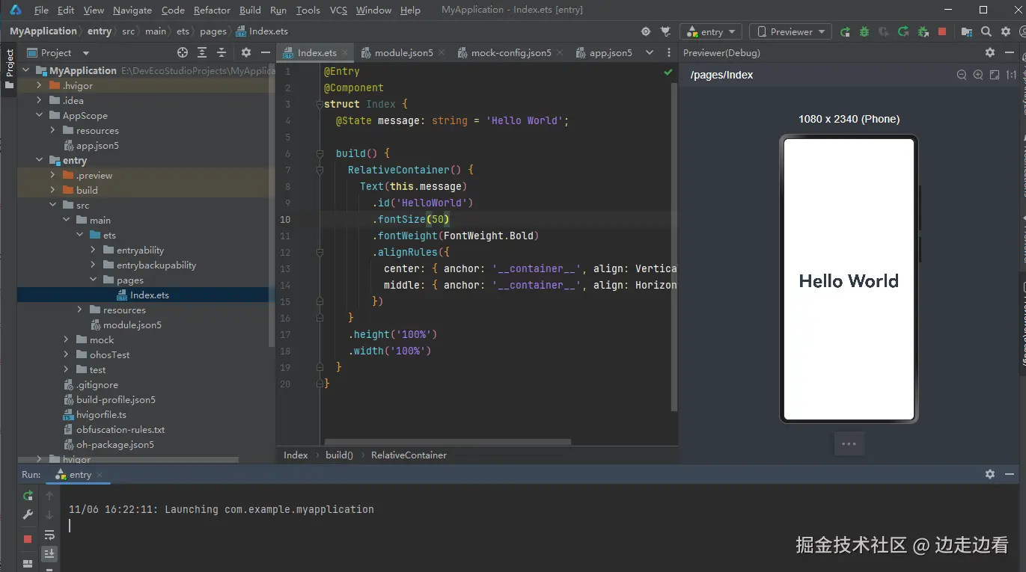This screenshot has width=1026, height=572.
Task: Click RelativeContainer in the bottom breadcrumb
Action: pos(409,455)
